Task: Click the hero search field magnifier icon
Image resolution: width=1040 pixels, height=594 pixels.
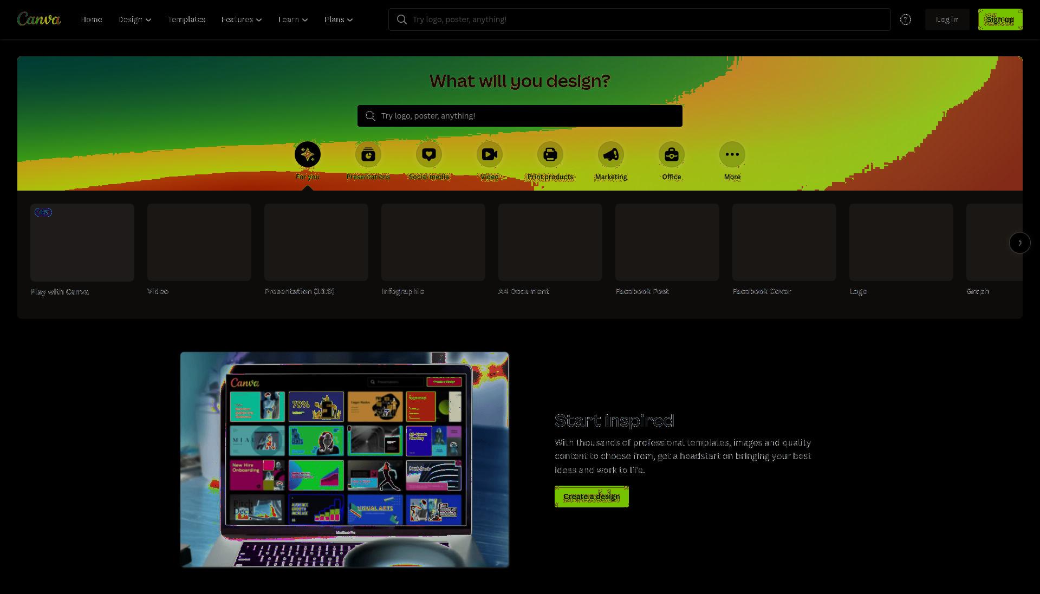Action: pos(370,116)
